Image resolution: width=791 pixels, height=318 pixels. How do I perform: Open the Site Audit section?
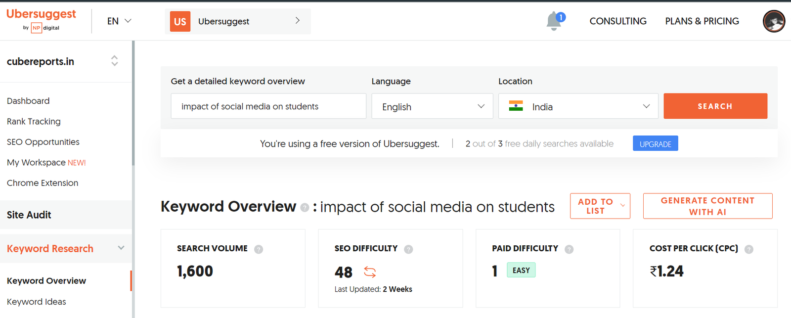66,215
